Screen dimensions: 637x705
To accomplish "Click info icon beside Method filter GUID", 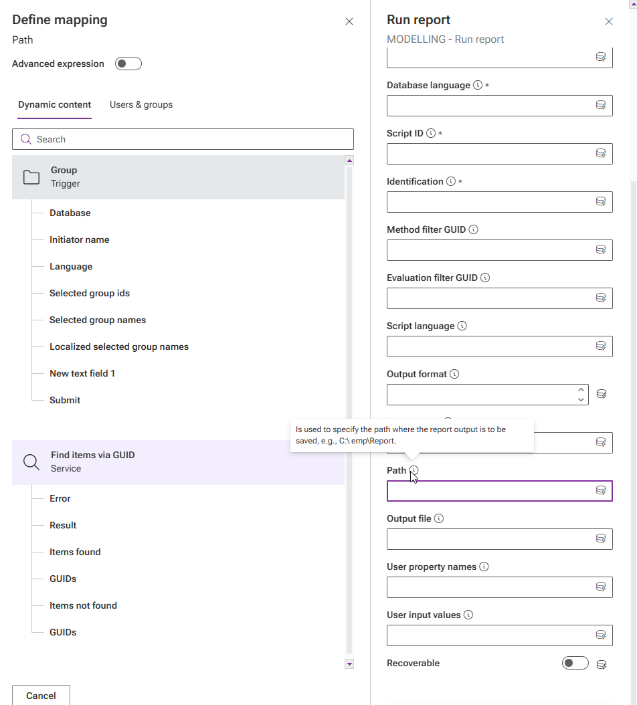I will [474, 230].
